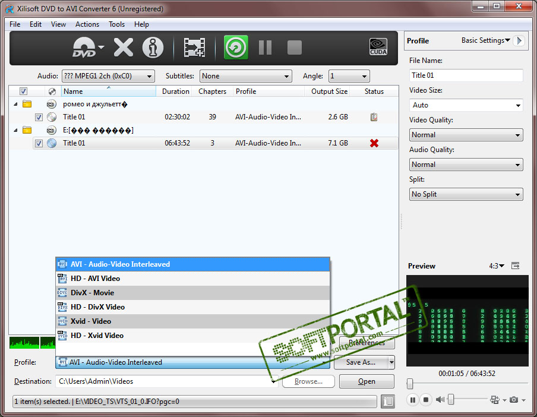Open the Edit menu
Image resolution: width=537 pixels, height=417 pixels.
[x=35, y=24]
